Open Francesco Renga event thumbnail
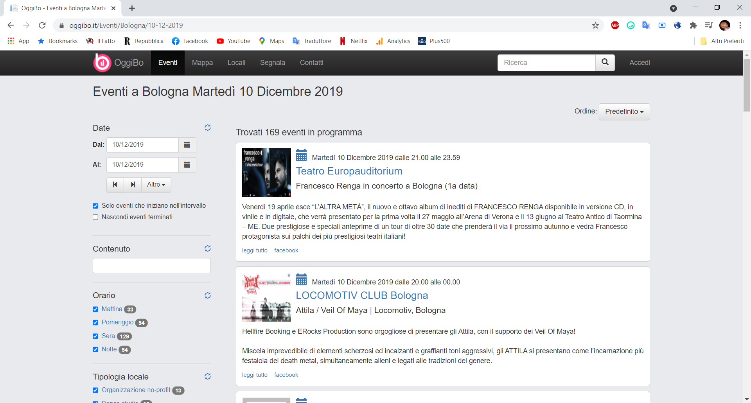Screen dimensions: 751x403 [x=266, y=173]
